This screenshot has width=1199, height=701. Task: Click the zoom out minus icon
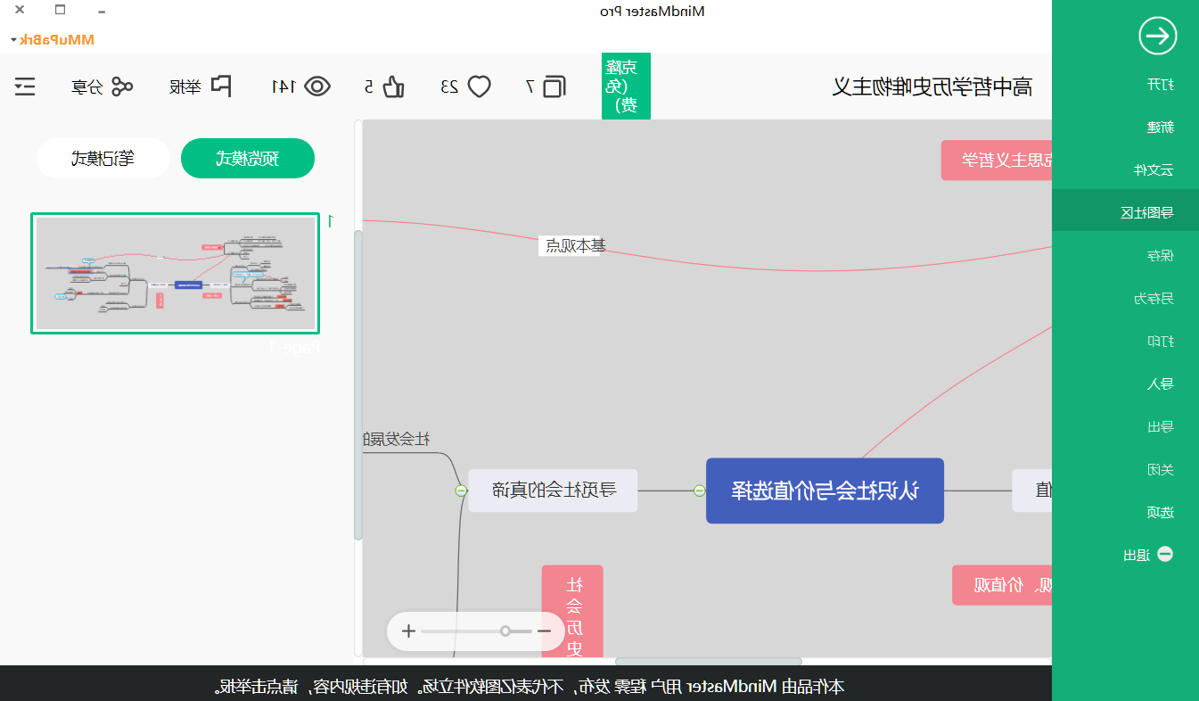click(x=544, y=631)
